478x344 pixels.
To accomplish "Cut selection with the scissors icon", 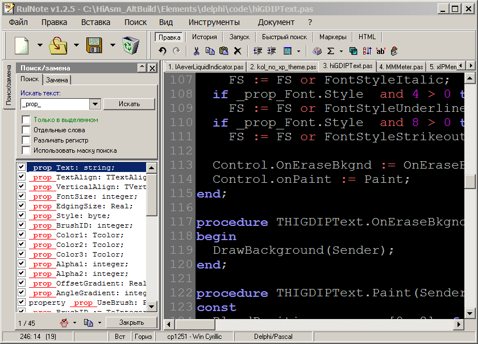I will [x=196, y=51].
